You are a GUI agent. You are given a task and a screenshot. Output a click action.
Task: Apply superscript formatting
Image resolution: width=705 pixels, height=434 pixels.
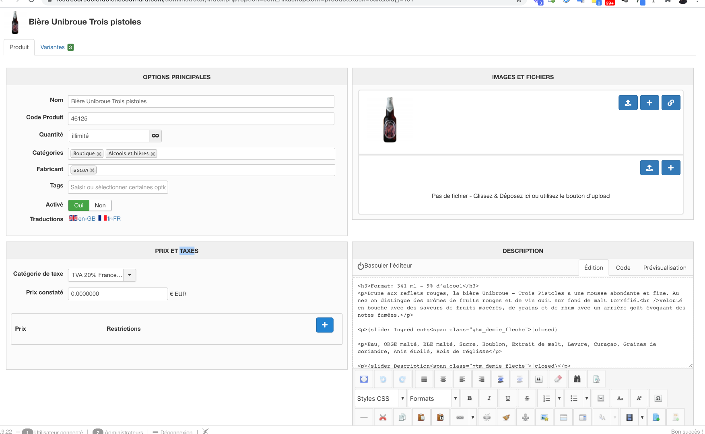(639, 398)
